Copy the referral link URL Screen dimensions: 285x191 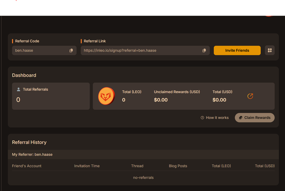pos(204,50)
